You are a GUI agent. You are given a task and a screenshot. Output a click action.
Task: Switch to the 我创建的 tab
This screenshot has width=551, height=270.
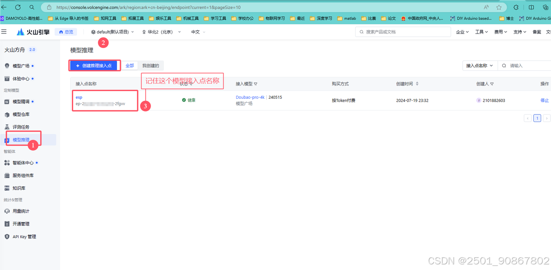point(151,66)
